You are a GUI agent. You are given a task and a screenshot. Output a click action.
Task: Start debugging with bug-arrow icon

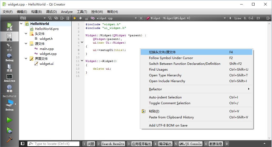9,130
